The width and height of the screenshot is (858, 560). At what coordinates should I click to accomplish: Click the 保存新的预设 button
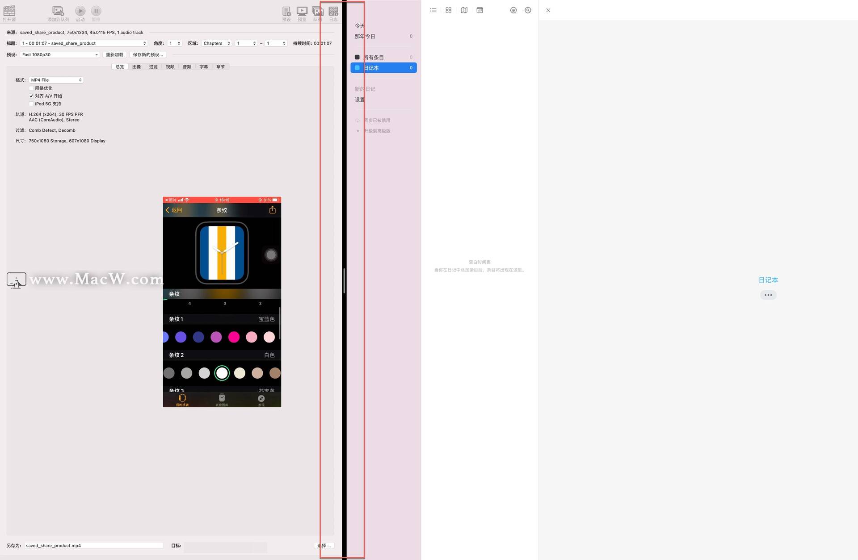click(148, 55)
